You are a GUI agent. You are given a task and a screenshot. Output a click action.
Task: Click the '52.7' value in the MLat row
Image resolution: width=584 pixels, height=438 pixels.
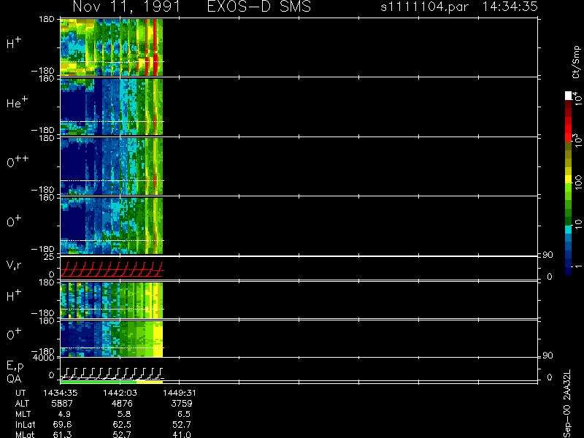pyautogui.click(x=122, y=434)
